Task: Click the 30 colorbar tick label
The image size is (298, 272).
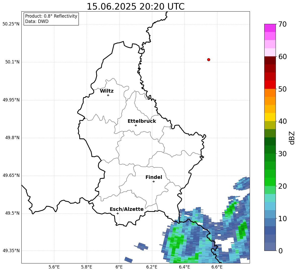Action: coord(282,154)
